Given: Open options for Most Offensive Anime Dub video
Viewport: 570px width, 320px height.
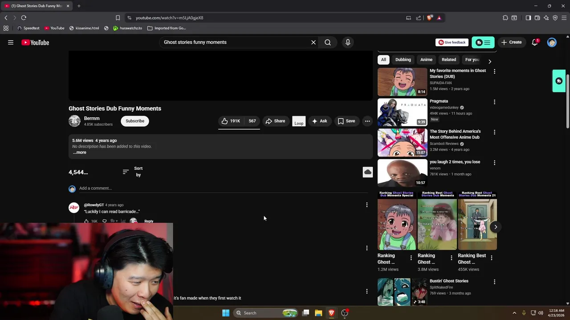Looking at the screenshot, I should click(x=494, y=132).
